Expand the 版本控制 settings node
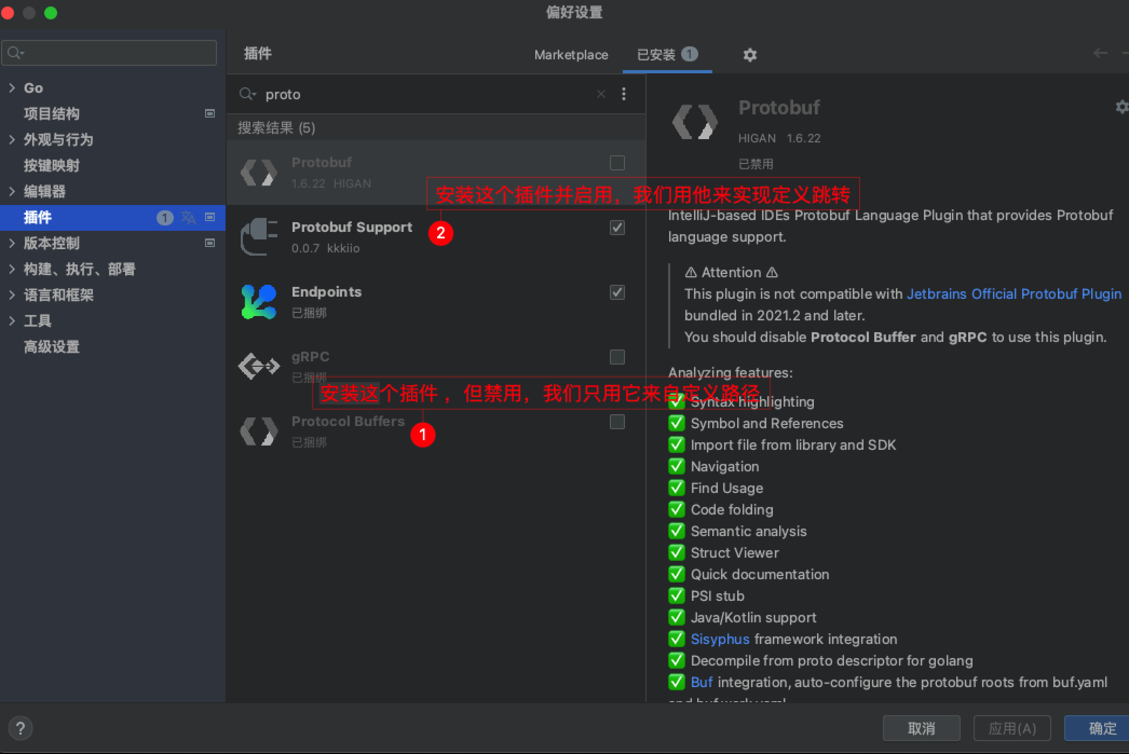 click(x=12, y=243)
